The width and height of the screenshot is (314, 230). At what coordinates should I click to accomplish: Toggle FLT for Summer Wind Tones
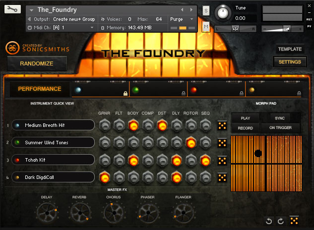point(119,143)
